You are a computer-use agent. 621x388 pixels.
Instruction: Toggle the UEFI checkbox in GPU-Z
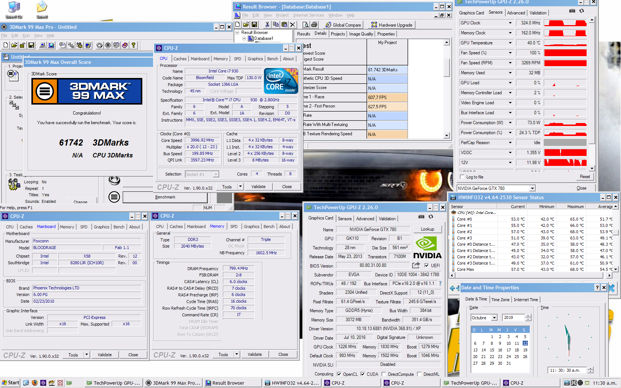[427, 265]
